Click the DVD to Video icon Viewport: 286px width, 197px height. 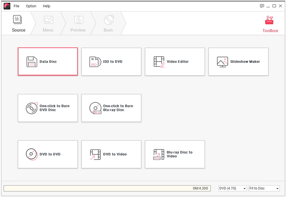pos(95,155)
